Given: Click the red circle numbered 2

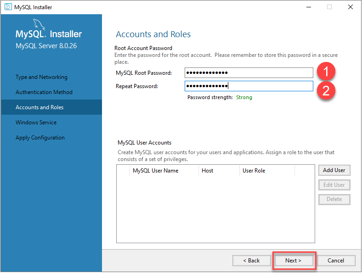Looking at the screenshot, I should coord(326,90).
